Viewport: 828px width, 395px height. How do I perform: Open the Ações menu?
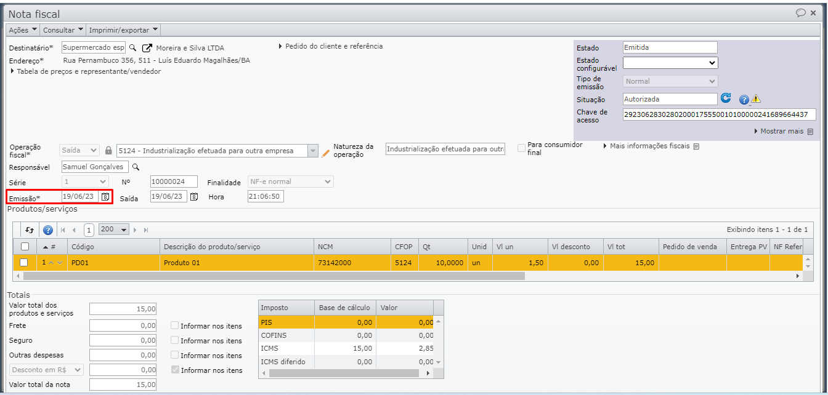click(x=23, y=30)
